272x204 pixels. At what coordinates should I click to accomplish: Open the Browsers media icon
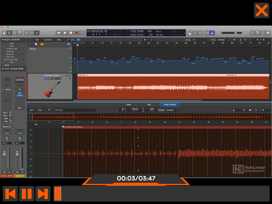[x=268, y=33]
